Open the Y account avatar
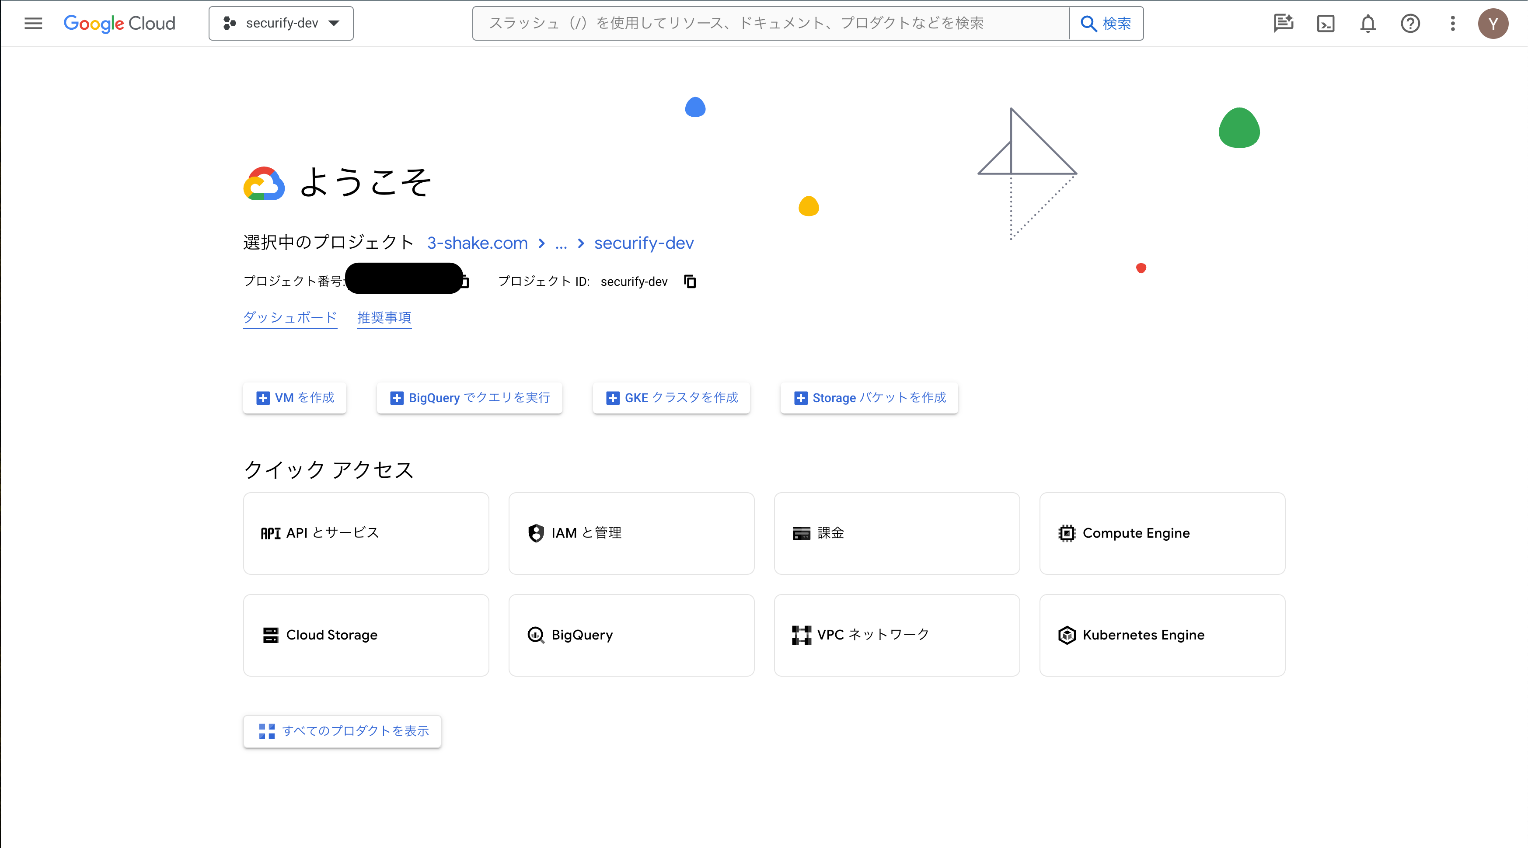The image size is (1528, 848). coord(1493,23)
